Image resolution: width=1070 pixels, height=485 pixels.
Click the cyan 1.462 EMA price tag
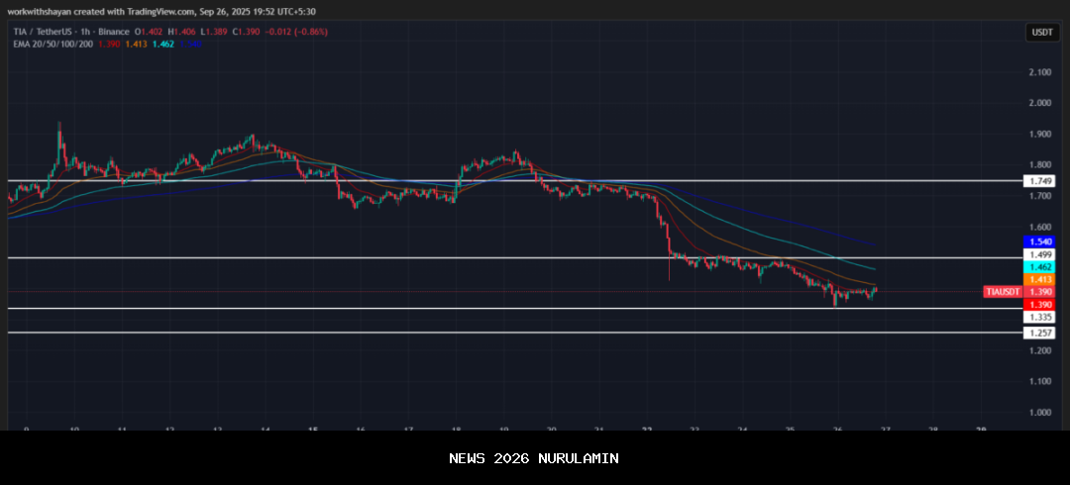point(1040,267)
